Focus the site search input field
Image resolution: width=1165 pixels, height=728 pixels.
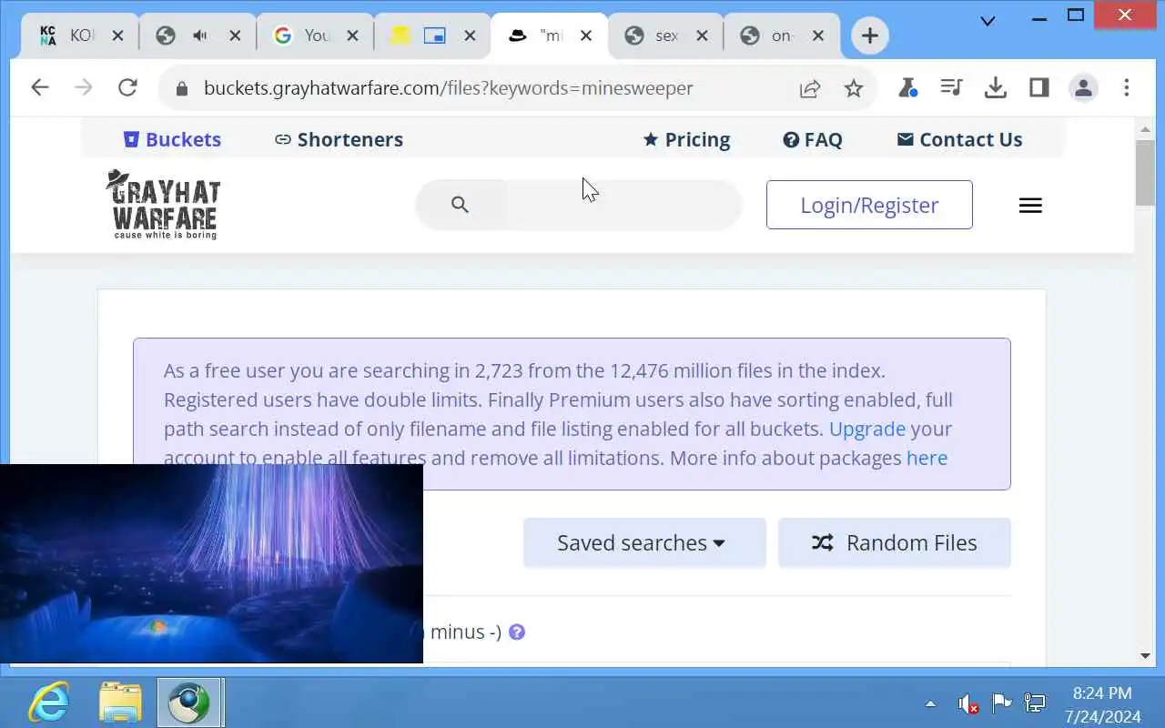click(624, 205)
